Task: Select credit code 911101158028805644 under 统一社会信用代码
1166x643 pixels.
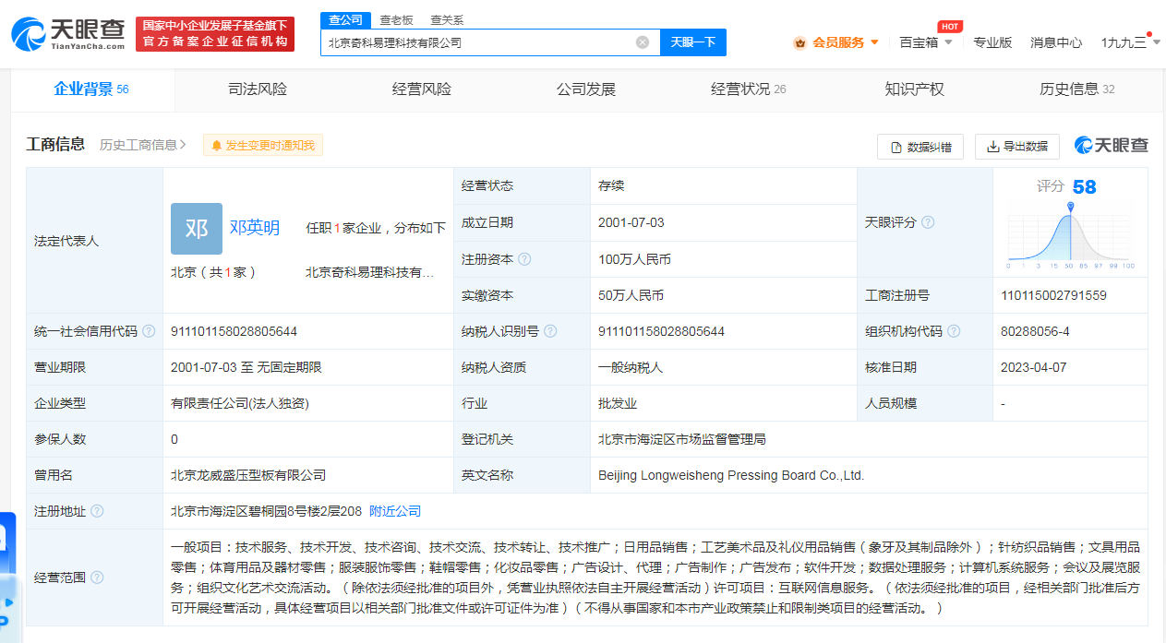Action: coord(234,331)
